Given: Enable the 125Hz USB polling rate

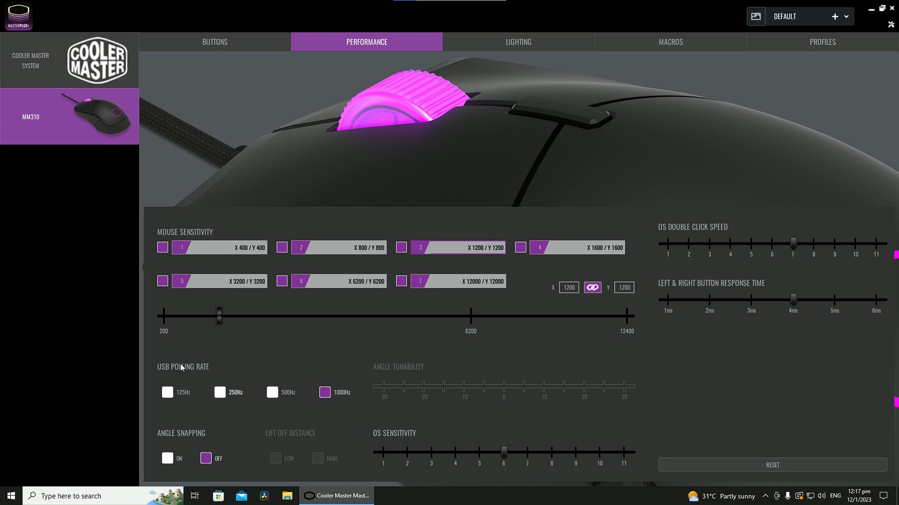Looking at the screenshot, I should tap(167, 392).
